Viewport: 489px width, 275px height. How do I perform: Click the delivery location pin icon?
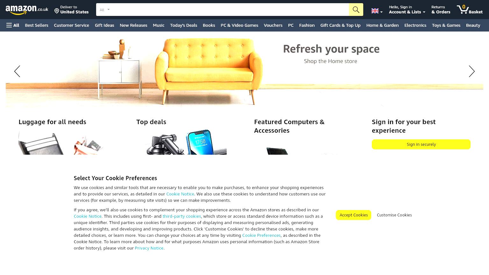coord(57,11)
